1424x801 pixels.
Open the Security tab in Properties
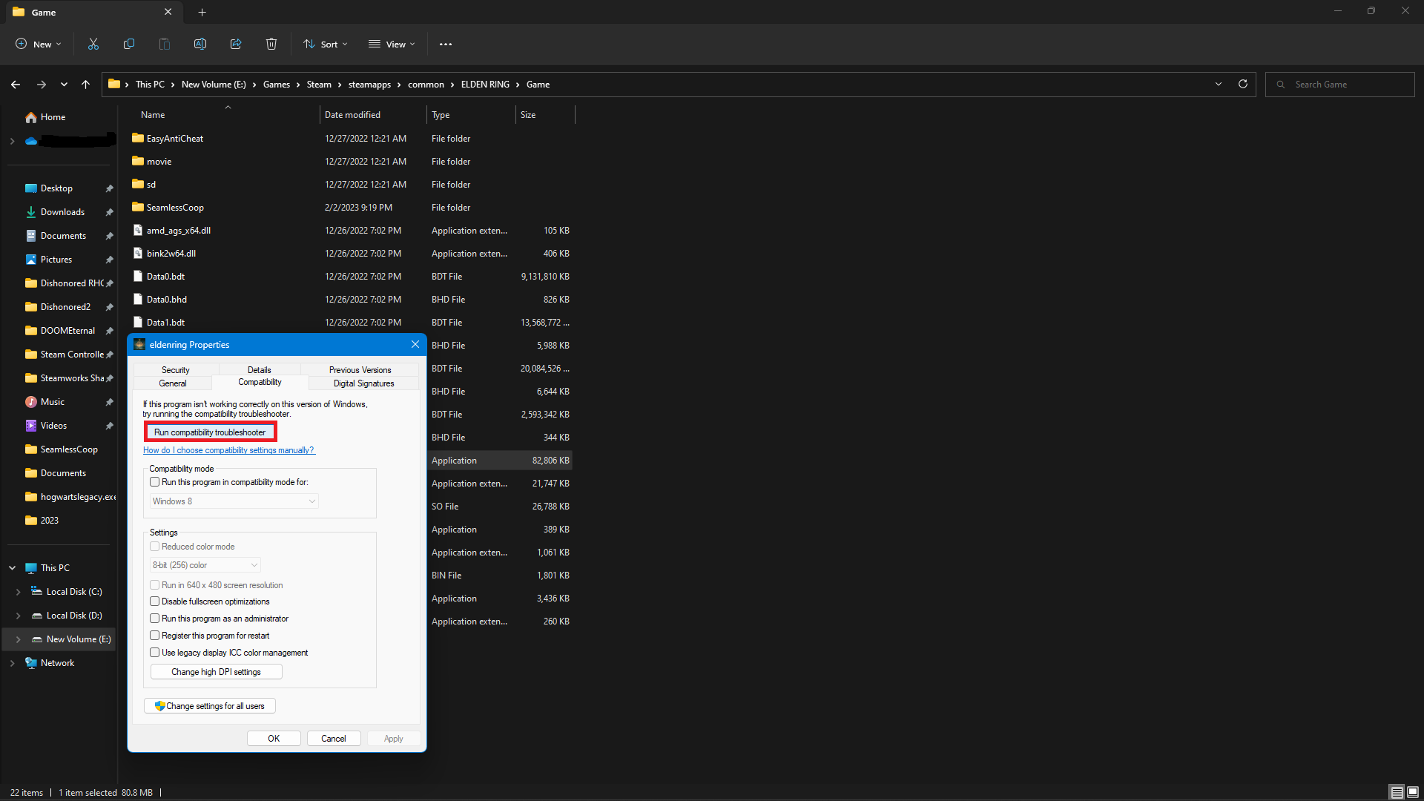(176, 370)
